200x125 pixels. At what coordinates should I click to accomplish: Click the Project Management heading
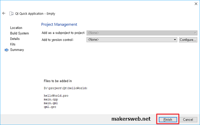[59, 24]
